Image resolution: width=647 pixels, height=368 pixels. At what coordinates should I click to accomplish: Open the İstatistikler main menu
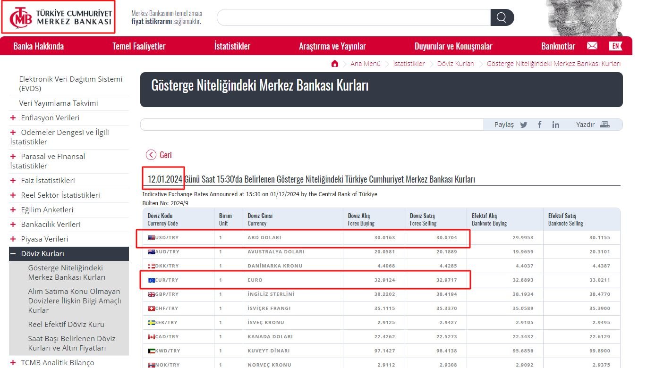coord(232,46)
